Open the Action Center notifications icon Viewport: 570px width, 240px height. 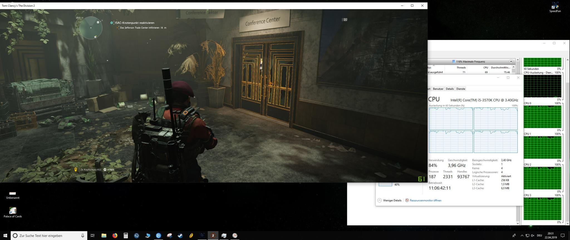point(562,236)
